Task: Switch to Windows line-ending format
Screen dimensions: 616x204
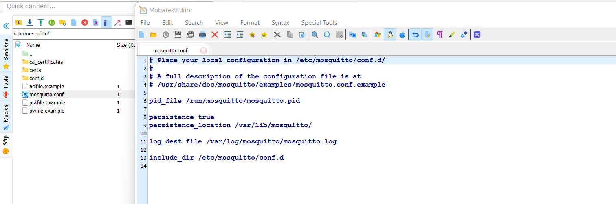Action: 378,35
